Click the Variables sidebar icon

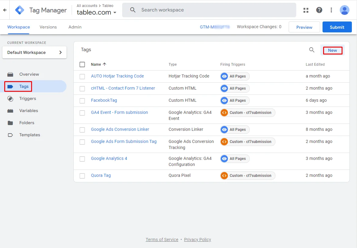(10, 111)
